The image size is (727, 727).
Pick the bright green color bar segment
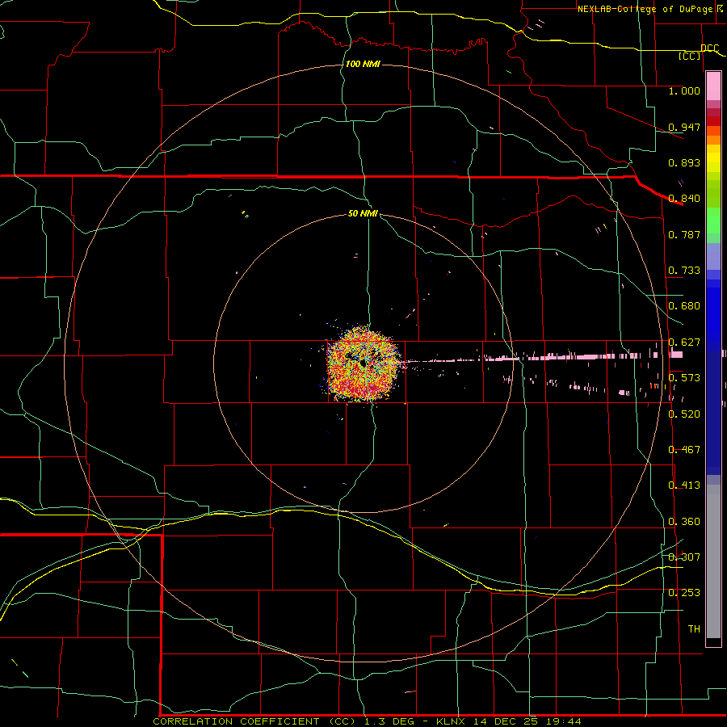(713, 221)
